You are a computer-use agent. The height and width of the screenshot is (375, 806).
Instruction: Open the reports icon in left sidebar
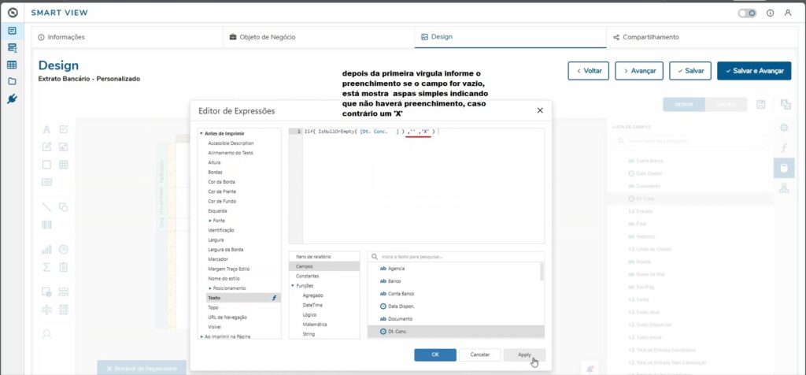pyautogui.click(x=12, y=31)
